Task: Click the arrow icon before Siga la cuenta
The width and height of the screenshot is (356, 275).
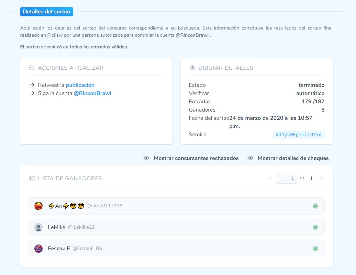Action: 32,93
